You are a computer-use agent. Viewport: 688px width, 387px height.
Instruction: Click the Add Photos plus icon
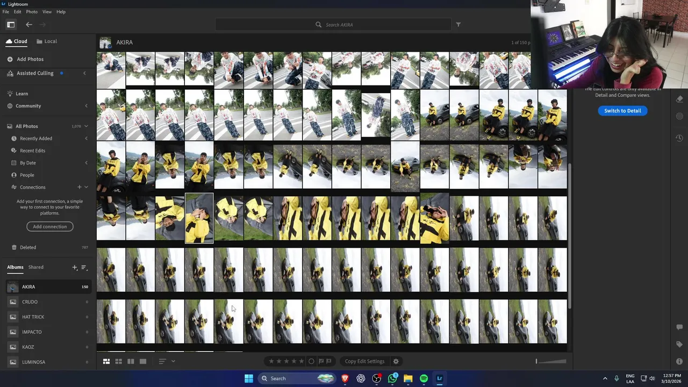pos(10,59)
